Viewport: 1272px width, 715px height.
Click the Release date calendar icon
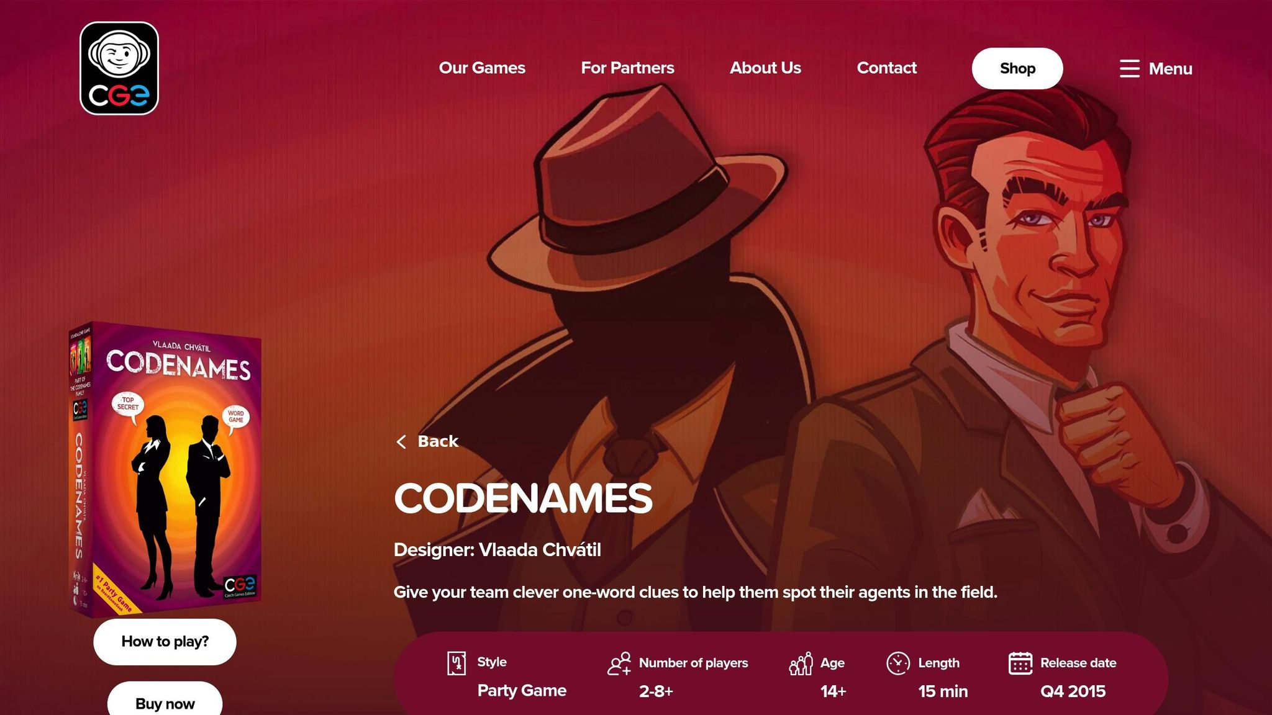click(x=1020, y=663)
